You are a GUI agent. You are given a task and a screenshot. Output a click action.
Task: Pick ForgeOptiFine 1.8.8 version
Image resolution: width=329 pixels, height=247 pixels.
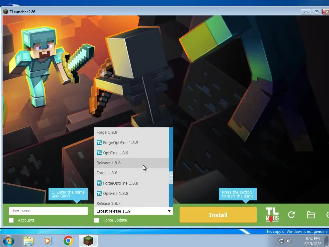click(x=131, y=183)
